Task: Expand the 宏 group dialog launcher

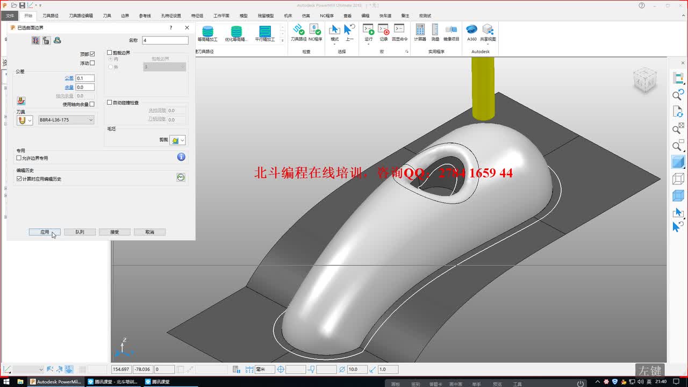Action: pos(407,52)
